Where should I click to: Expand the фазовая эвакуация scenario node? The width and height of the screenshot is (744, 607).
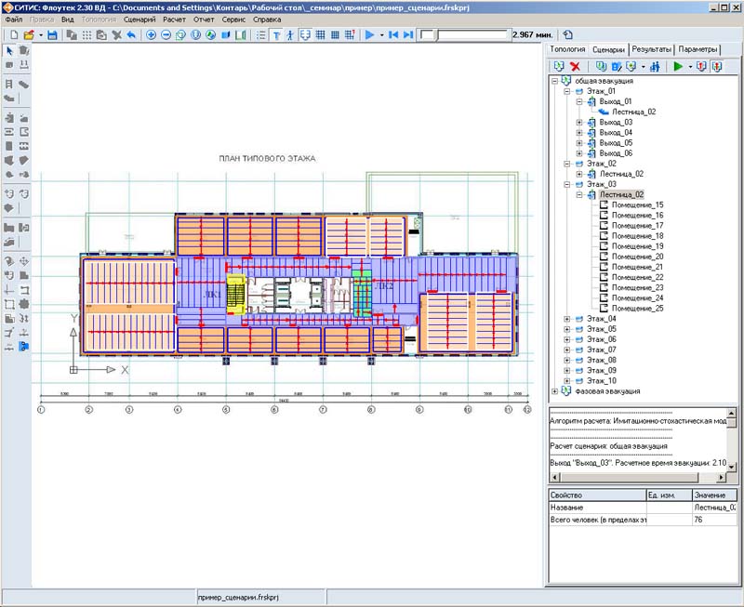click(555, 390)
